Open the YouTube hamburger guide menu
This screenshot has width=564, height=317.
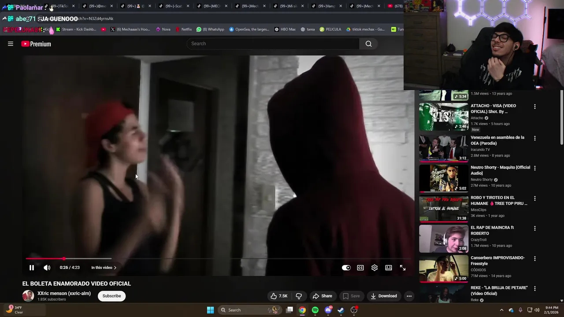pos(11,44)
